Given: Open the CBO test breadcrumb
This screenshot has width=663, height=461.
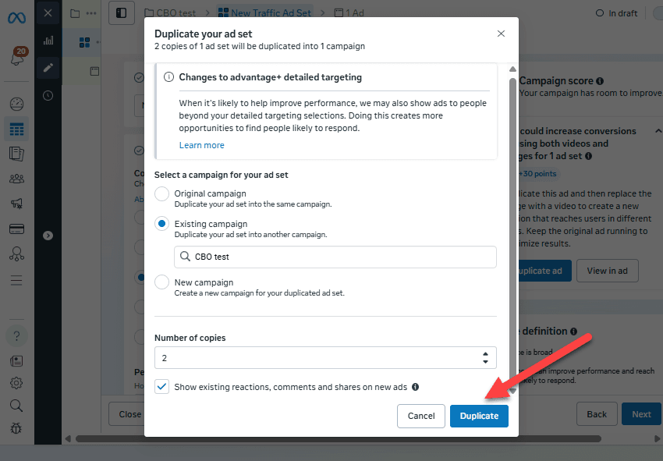Looking at the screenshot, I should 170,13.
